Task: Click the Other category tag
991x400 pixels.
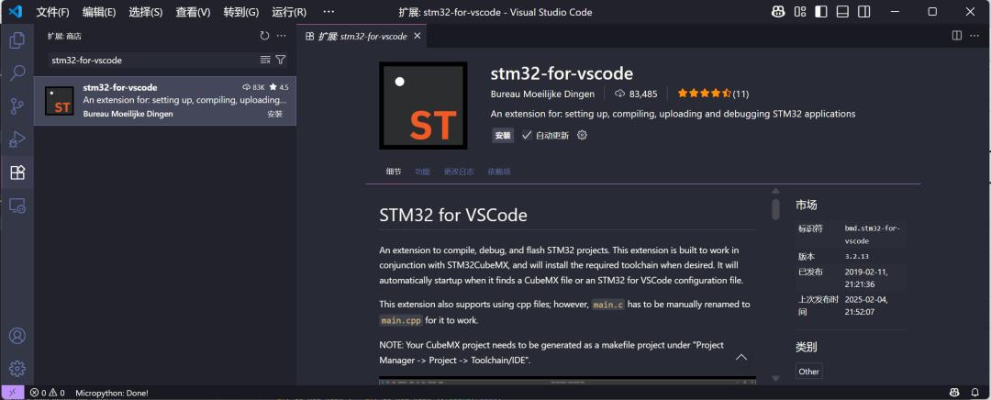Action: click(x=808, y=372)
